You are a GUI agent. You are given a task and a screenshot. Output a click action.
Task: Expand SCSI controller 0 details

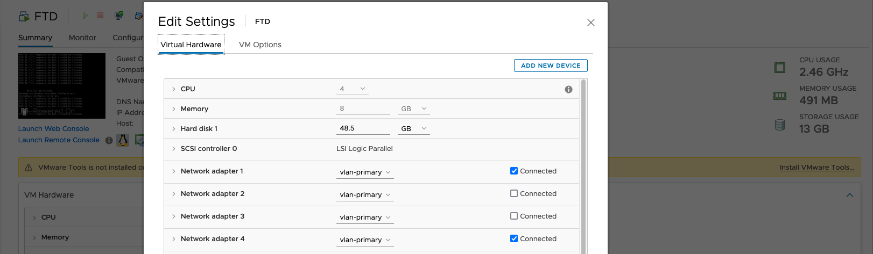[174, 149]
